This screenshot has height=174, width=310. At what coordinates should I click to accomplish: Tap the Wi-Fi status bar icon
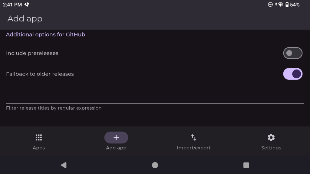click(281, 5)
